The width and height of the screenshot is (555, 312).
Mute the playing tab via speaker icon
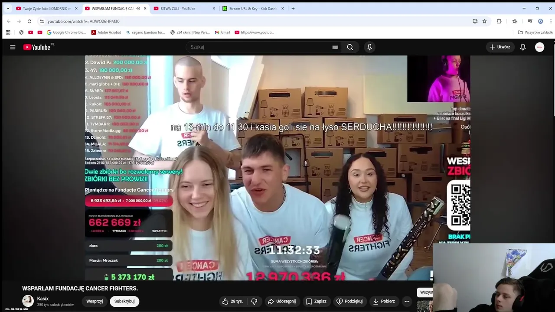tap(138, 8)
